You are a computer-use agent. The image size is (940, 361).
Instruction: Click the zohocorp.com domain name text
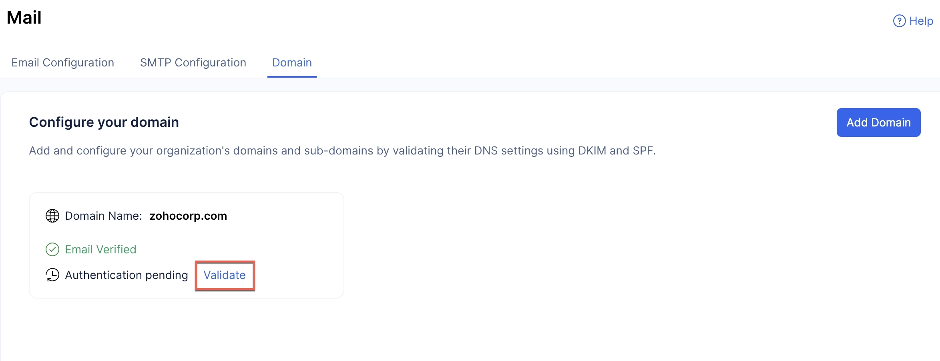pyautogui.click(x=188, y=216)
